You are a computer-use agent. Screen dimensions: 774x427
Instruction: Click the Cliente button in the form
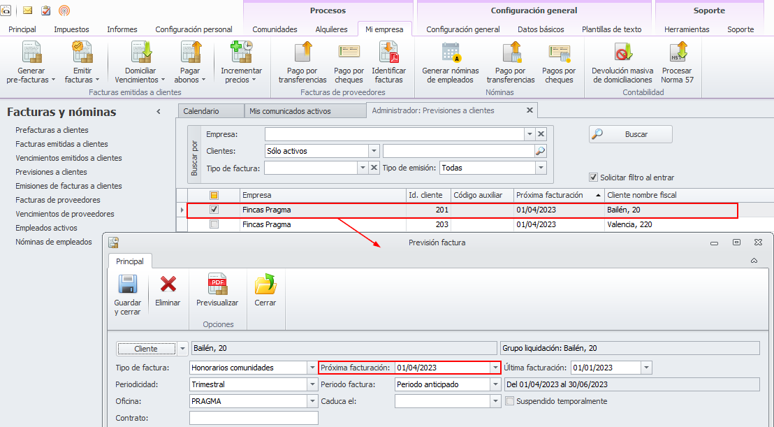[x=146, y=349]
